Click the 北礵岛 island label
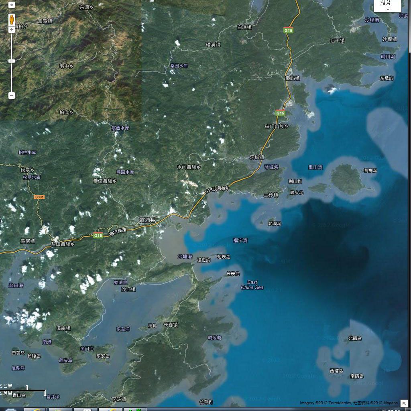This screenshot has width=411, height=411. click(355, 338)
